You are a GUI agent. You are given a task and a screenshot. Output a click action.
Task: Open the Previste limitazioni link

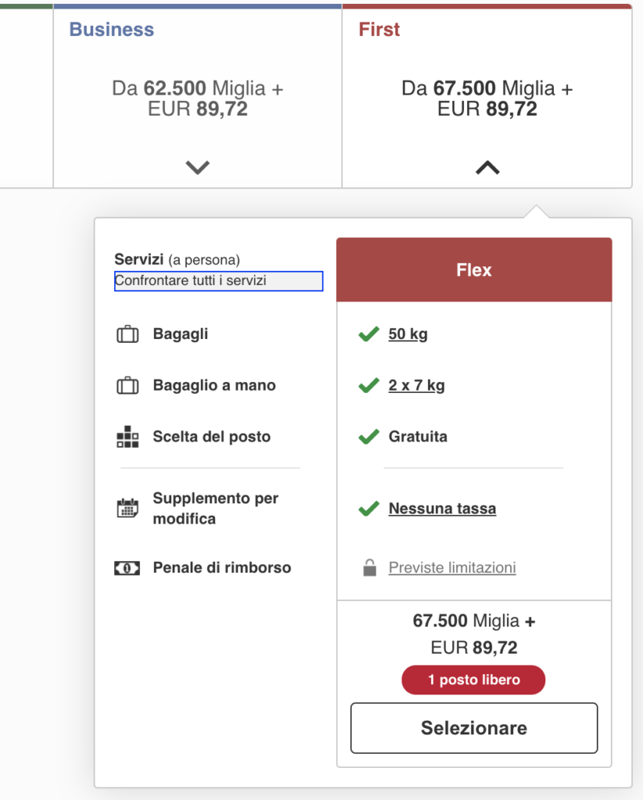coord(452,568)
